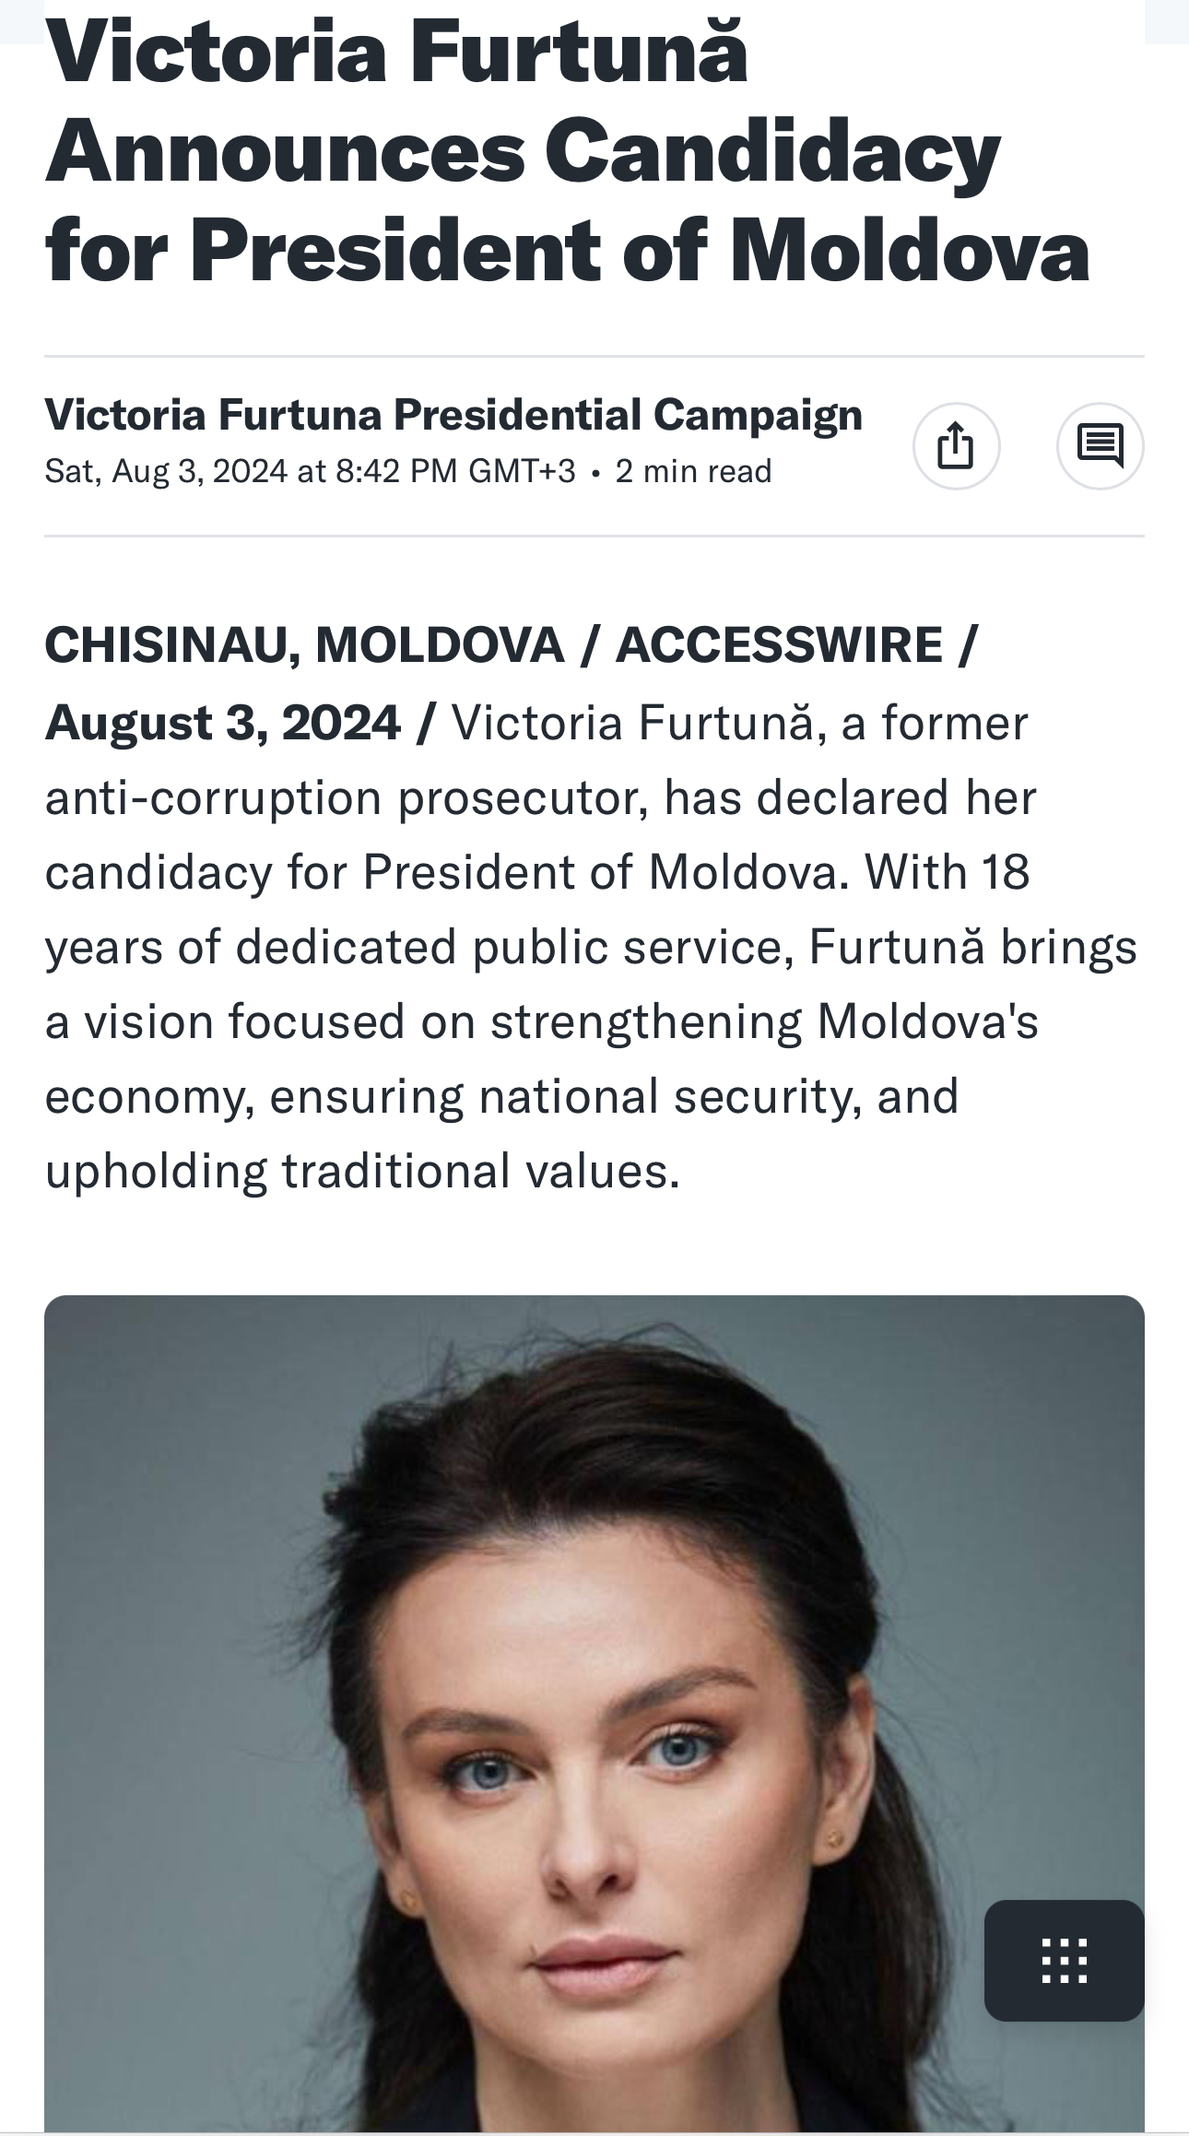Open the comments icon button
Image resolution: width=1189 pixels, height=2136 pixels.
tap(1100, 446)
